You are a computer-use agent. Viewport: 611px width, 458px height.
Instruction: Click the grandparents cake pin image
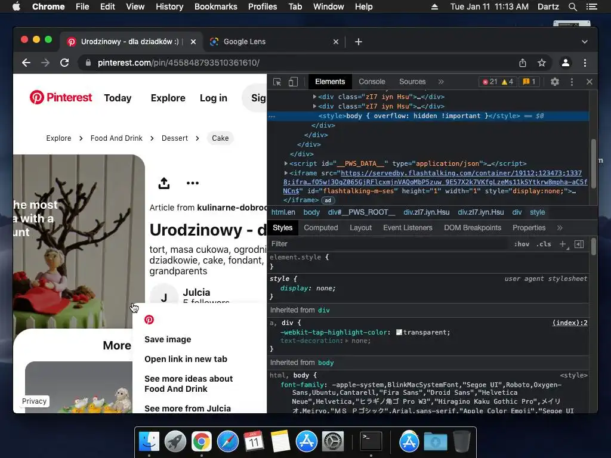point(79,242)
